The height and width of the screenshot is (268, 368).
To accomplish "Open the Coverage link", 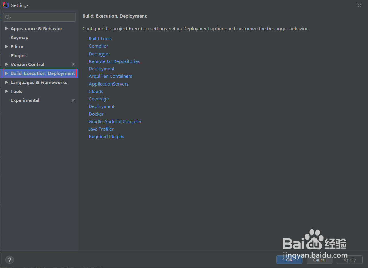I will tap(99, 99).
